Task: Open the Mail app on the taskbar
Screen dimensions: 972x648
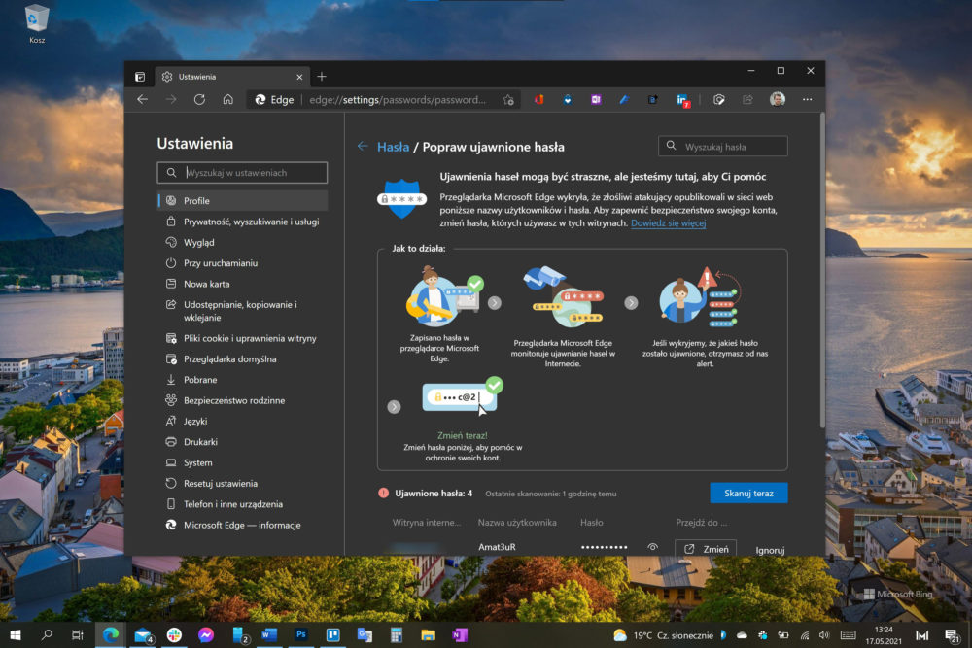Action: point(143,635)
